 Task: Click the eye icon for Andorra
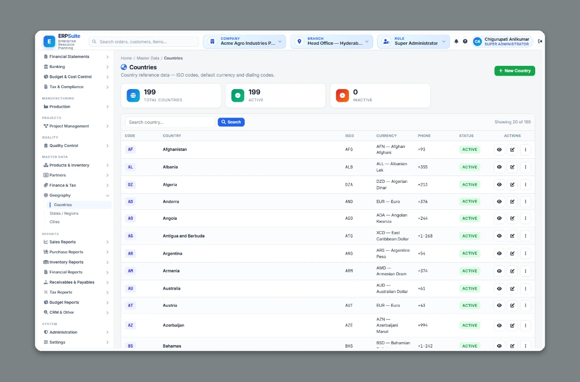point(499,202)
